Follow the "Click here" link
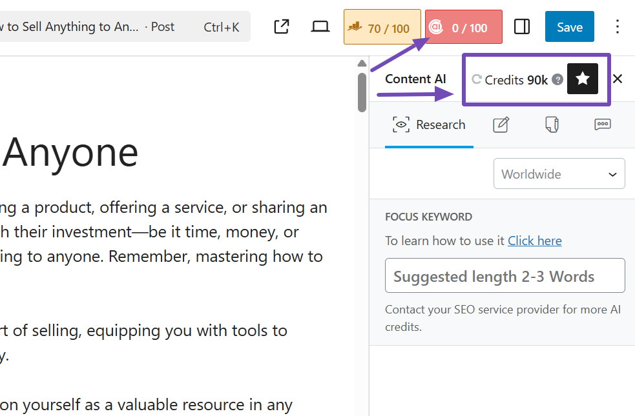 pos(534,241)
